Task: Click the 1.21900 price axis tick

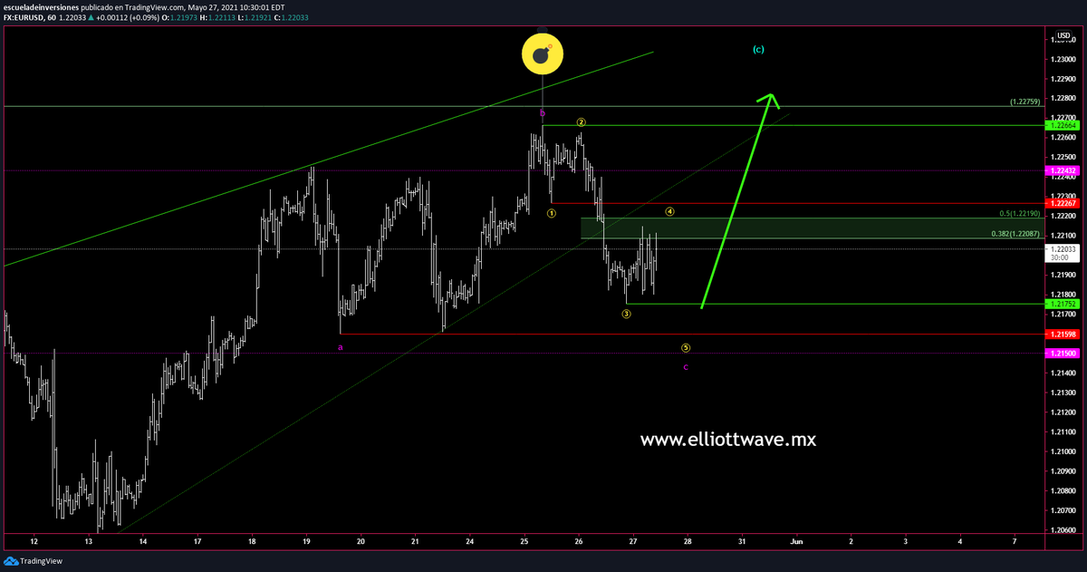Action: click(x=1063, y=275)
